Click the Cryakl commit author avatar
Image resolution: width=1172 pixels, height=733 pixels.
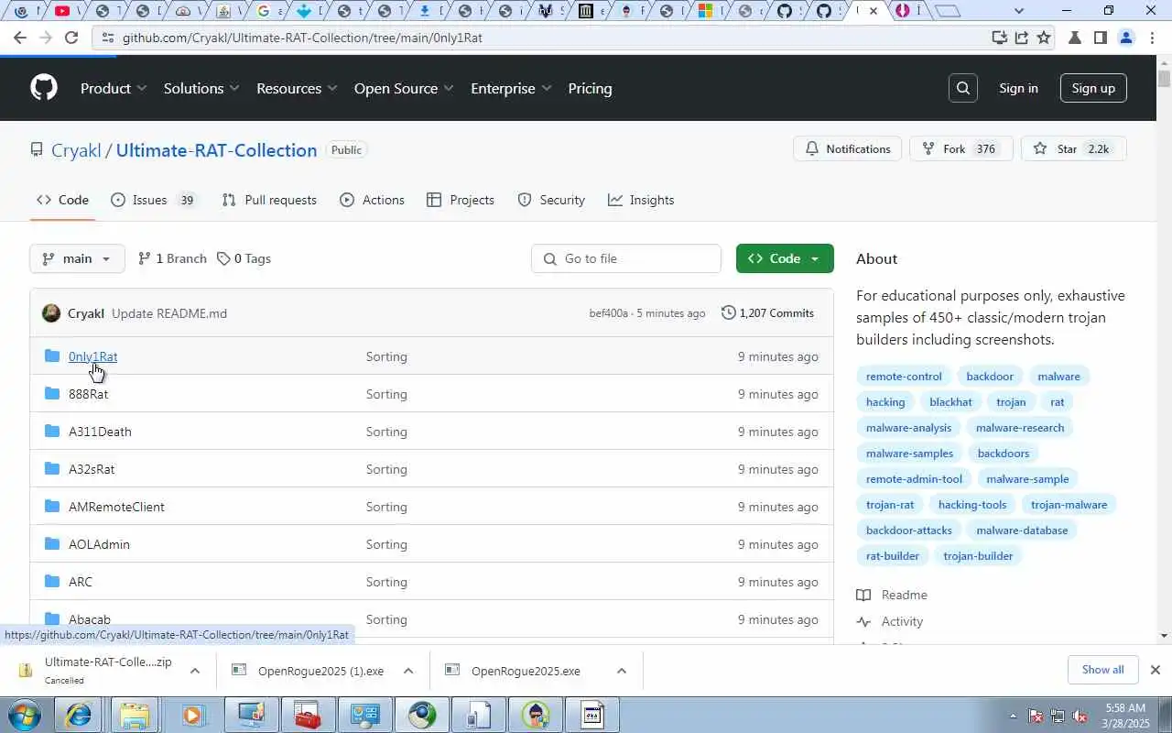pos(51,313)
